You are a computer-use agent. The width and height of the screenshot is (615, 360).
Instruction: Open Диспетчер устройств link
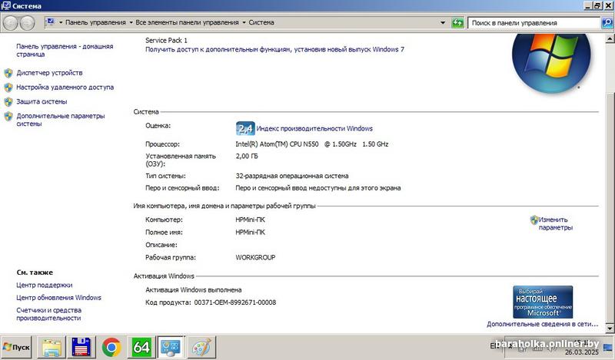pos(49,73)
